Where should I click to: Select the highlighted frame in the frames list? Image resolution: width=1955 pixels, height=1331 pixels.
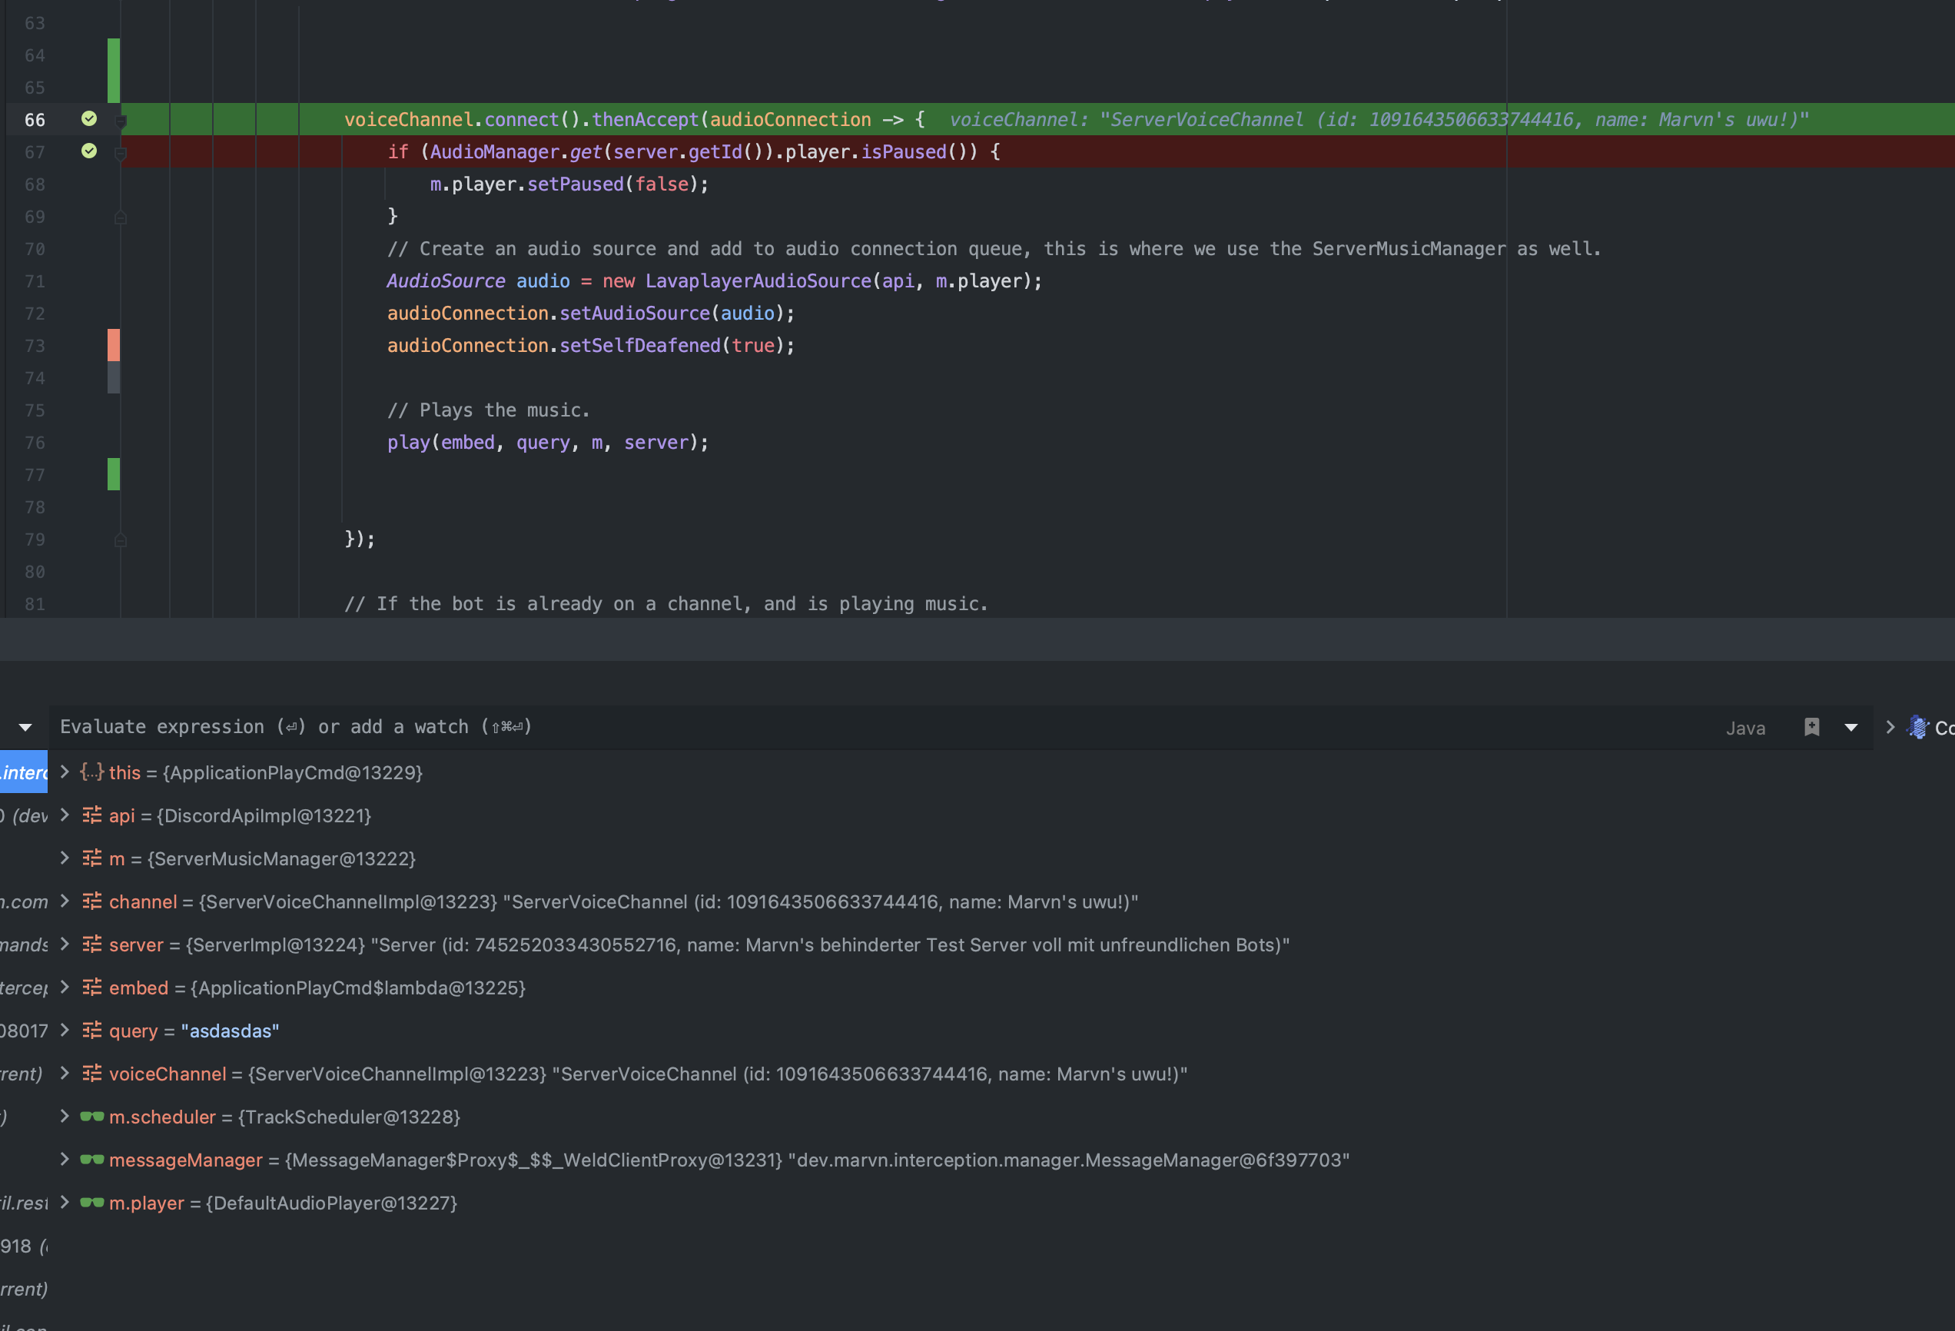[x=24, y=772]
